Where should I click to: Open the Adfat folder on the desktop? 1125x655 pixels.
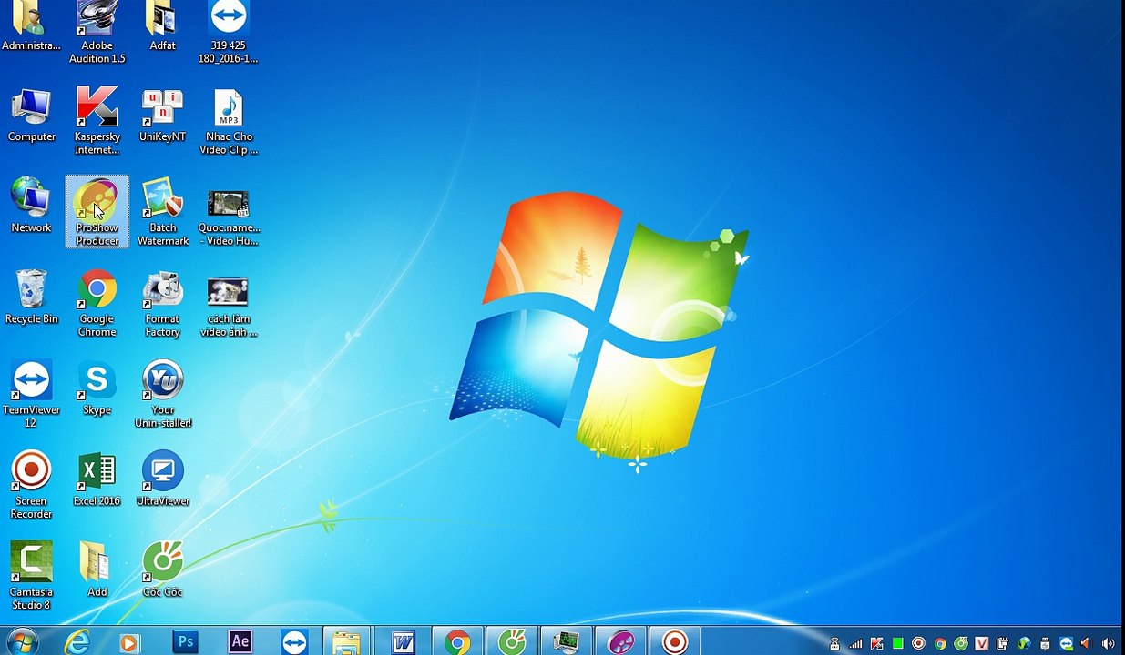(162, 26)
